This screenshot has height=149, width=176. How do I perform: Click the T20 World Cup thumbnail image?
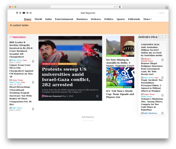pyautogui.click(x=120, y=77)
